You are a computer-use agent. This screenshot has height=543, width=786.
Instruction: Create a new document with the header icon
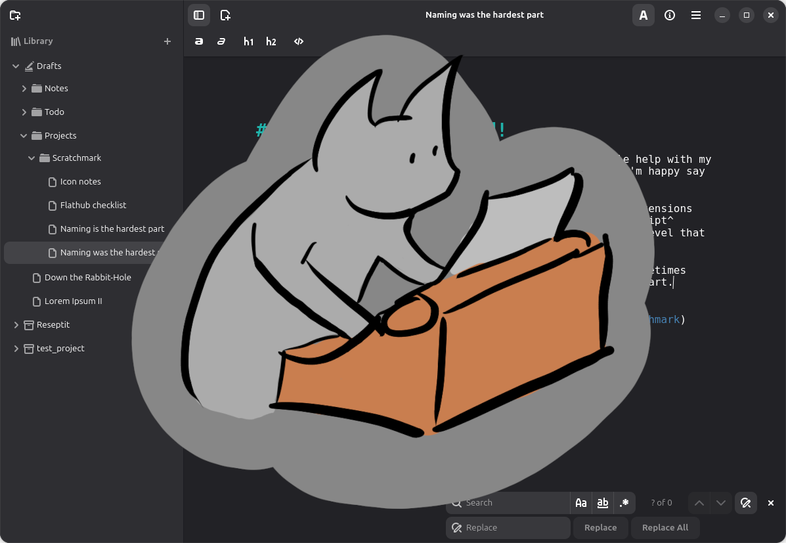(225, 15)
